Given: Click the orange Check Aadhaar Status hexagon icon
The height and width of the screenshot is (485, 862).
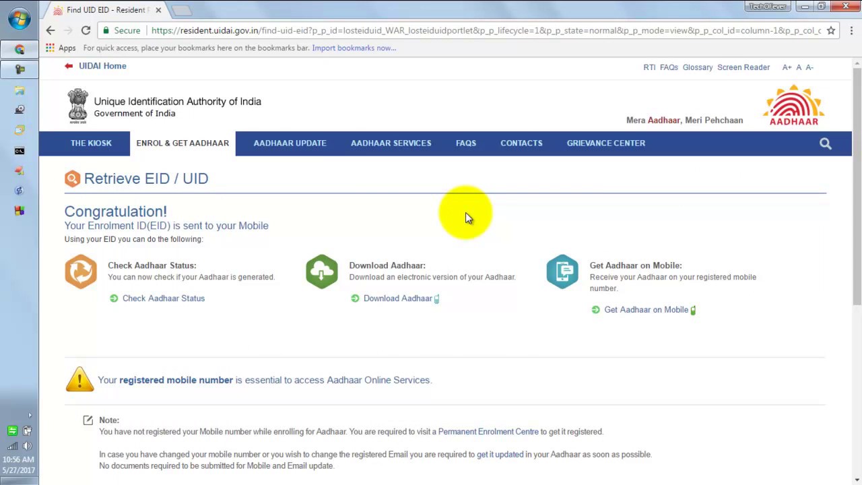Looking at the screenshot, I should [x=81, y=271].
